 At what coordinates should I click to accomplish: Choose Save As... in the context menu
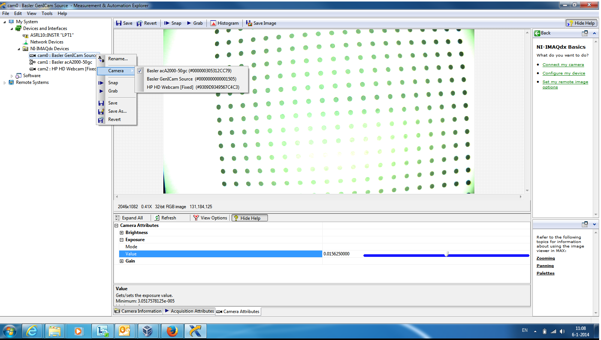tap(117, 111)
